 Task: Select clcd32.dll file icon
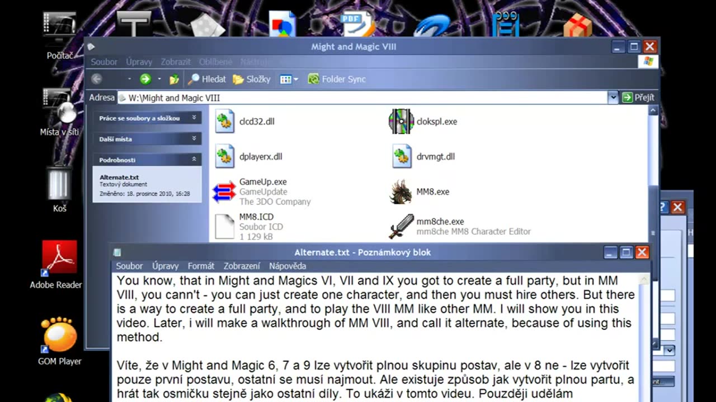point(225,122)
